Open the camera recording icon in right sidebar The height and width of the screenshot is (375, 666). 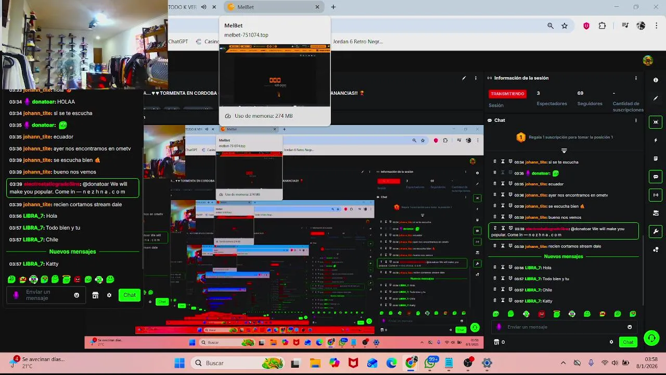(656, 213)
